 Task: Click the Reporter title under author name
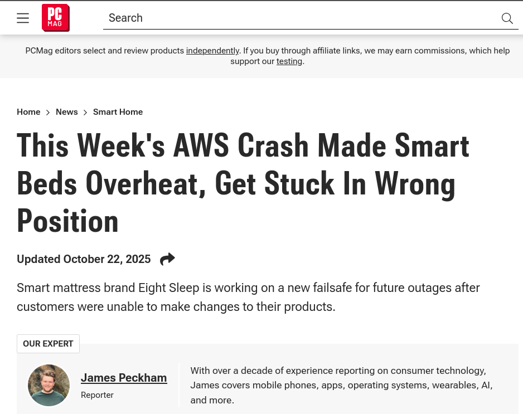97,395
